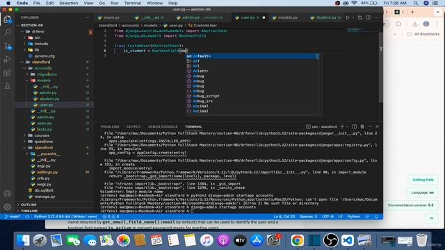Image resolution: width=445 pixels, height=250 pixels.
Task: Open Documentation version 5.2 selector in browser
Action: pos(410,206)
